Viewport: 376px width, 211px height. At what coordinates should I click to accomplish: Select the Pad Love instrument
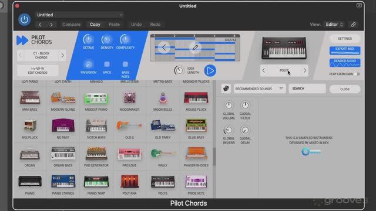click(x=129, y=156)
